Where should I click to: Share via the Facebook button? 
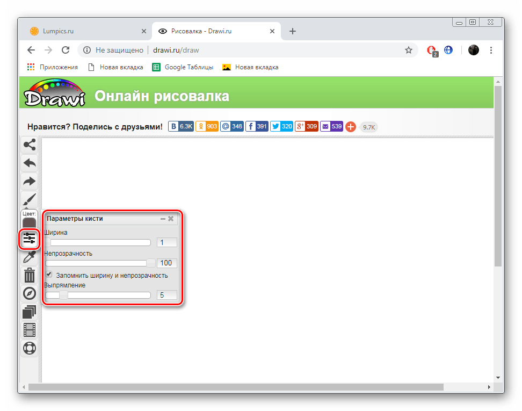point(257,126)
